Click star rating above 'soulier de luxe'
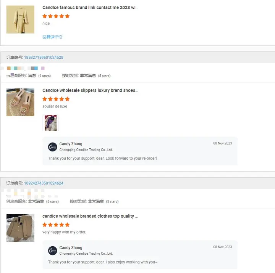The image size is (275, 273). 56,99
